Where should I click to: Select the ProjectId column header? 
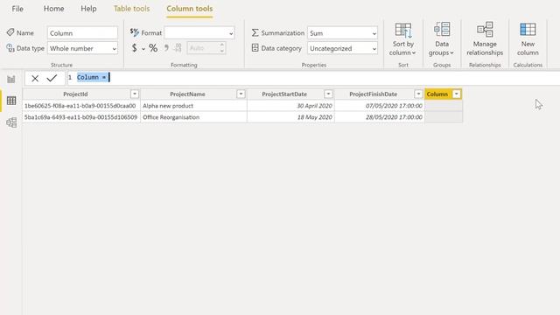[75, 94]
